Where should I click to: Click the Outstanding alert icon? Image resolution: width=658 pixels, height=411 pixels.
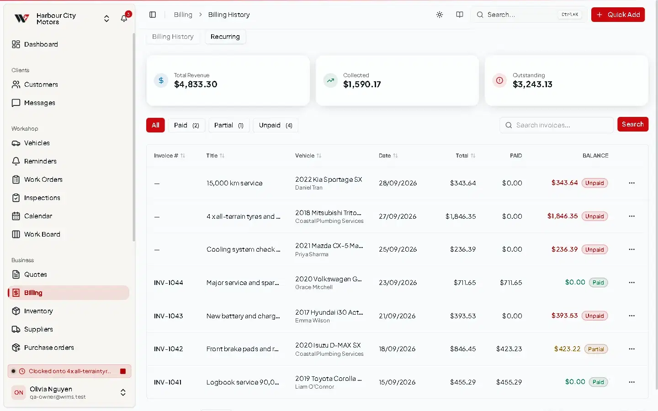pos(500,80)
